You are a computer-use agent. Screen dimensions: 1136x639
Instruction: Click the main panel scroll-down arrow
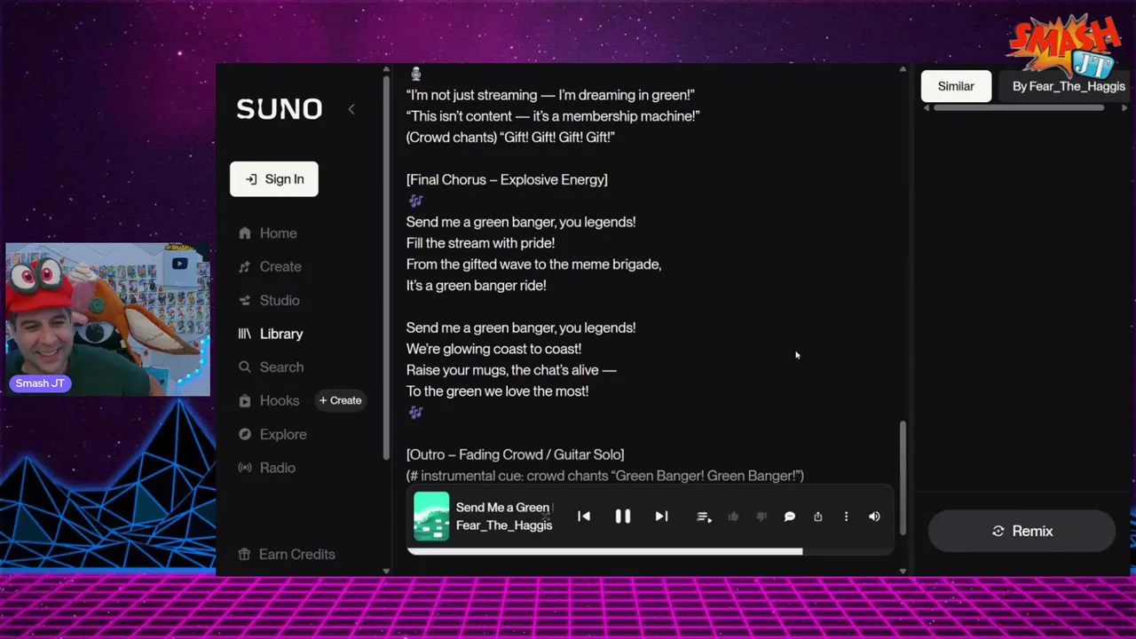point(903,571)
